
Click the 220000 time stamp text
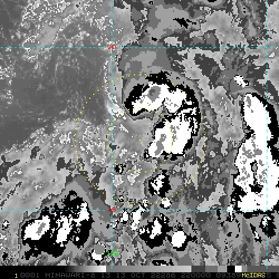coord(196,275)
